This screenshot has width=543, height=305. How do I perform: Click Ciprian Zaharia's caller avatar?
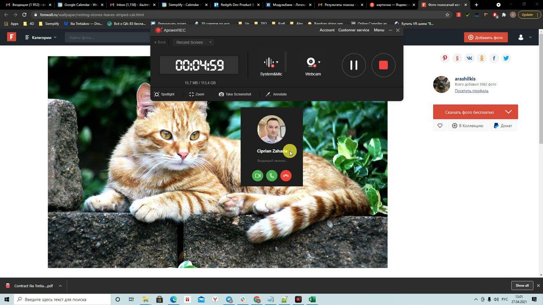(x=271, y=129)
